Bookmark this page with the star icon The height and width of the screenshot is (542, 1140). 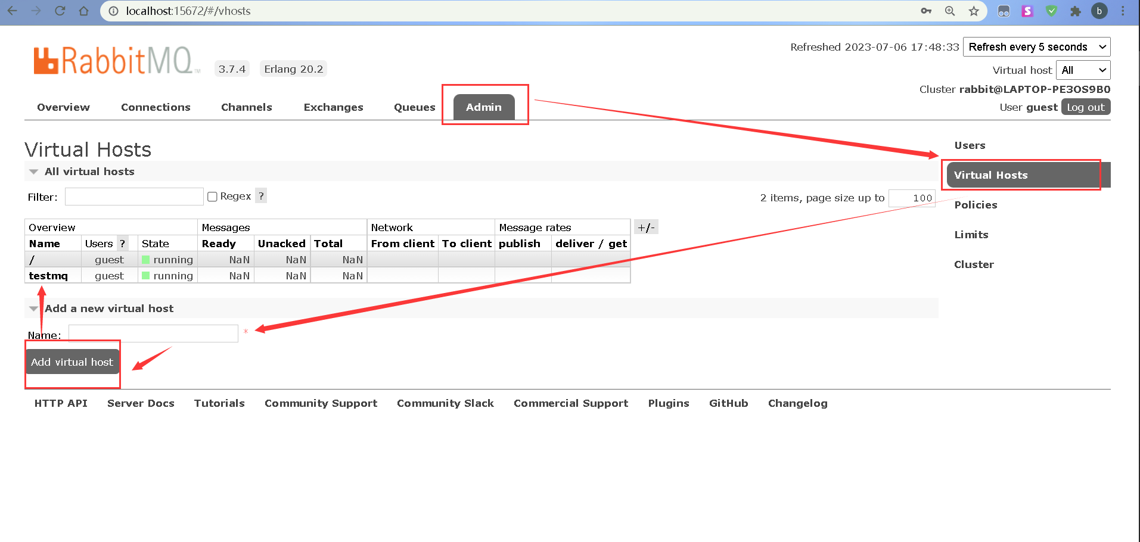coord(974,11)
